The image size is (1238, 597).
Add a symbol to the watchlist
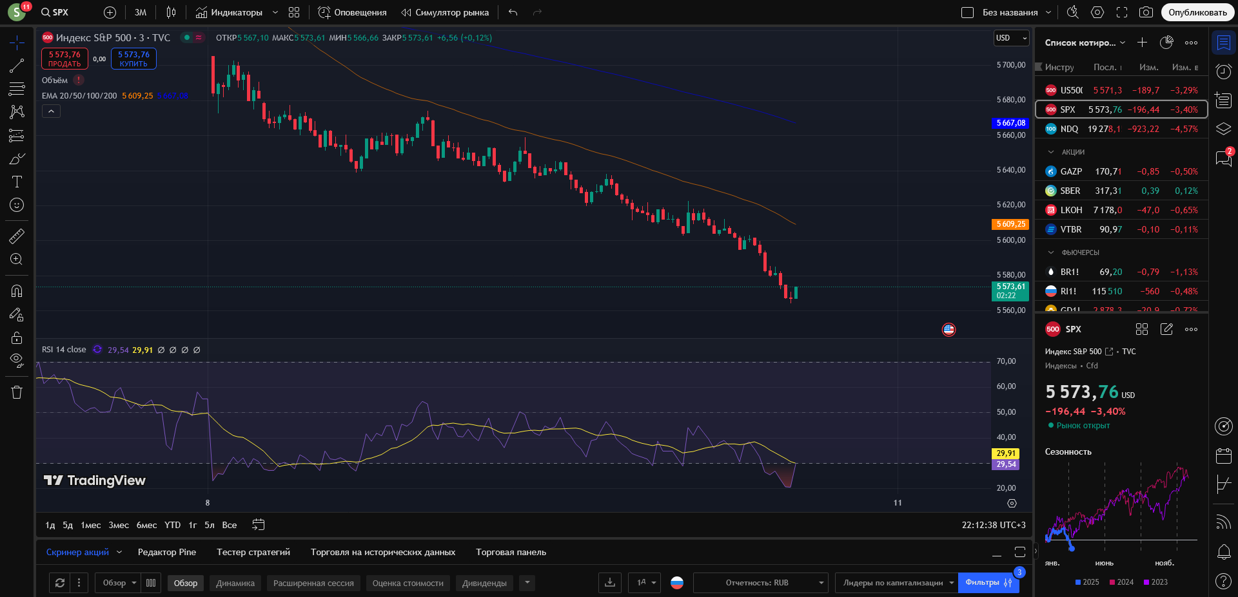[x=1142, y=43]
